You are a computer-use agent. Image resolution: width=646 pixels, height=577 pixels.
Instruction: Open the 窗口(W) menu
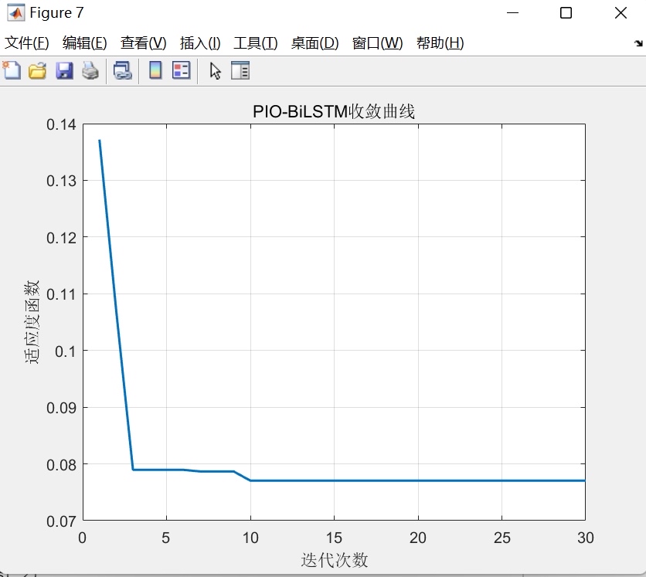(x=377, y=42)
